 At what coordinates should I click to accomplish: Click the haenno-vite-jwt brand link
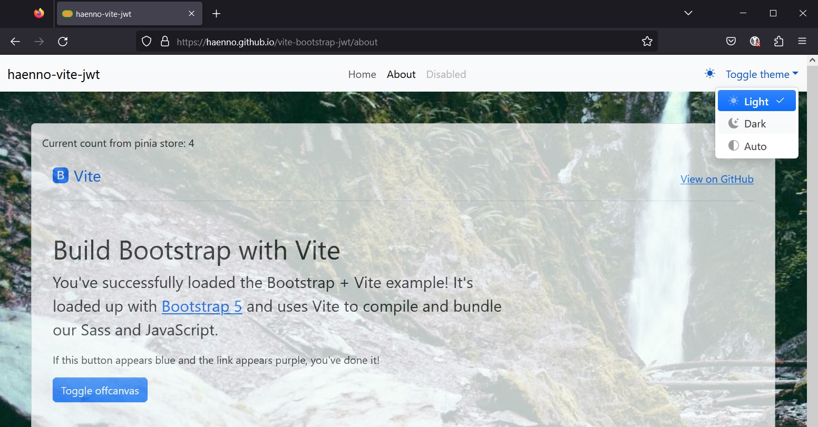pos(54,74)
